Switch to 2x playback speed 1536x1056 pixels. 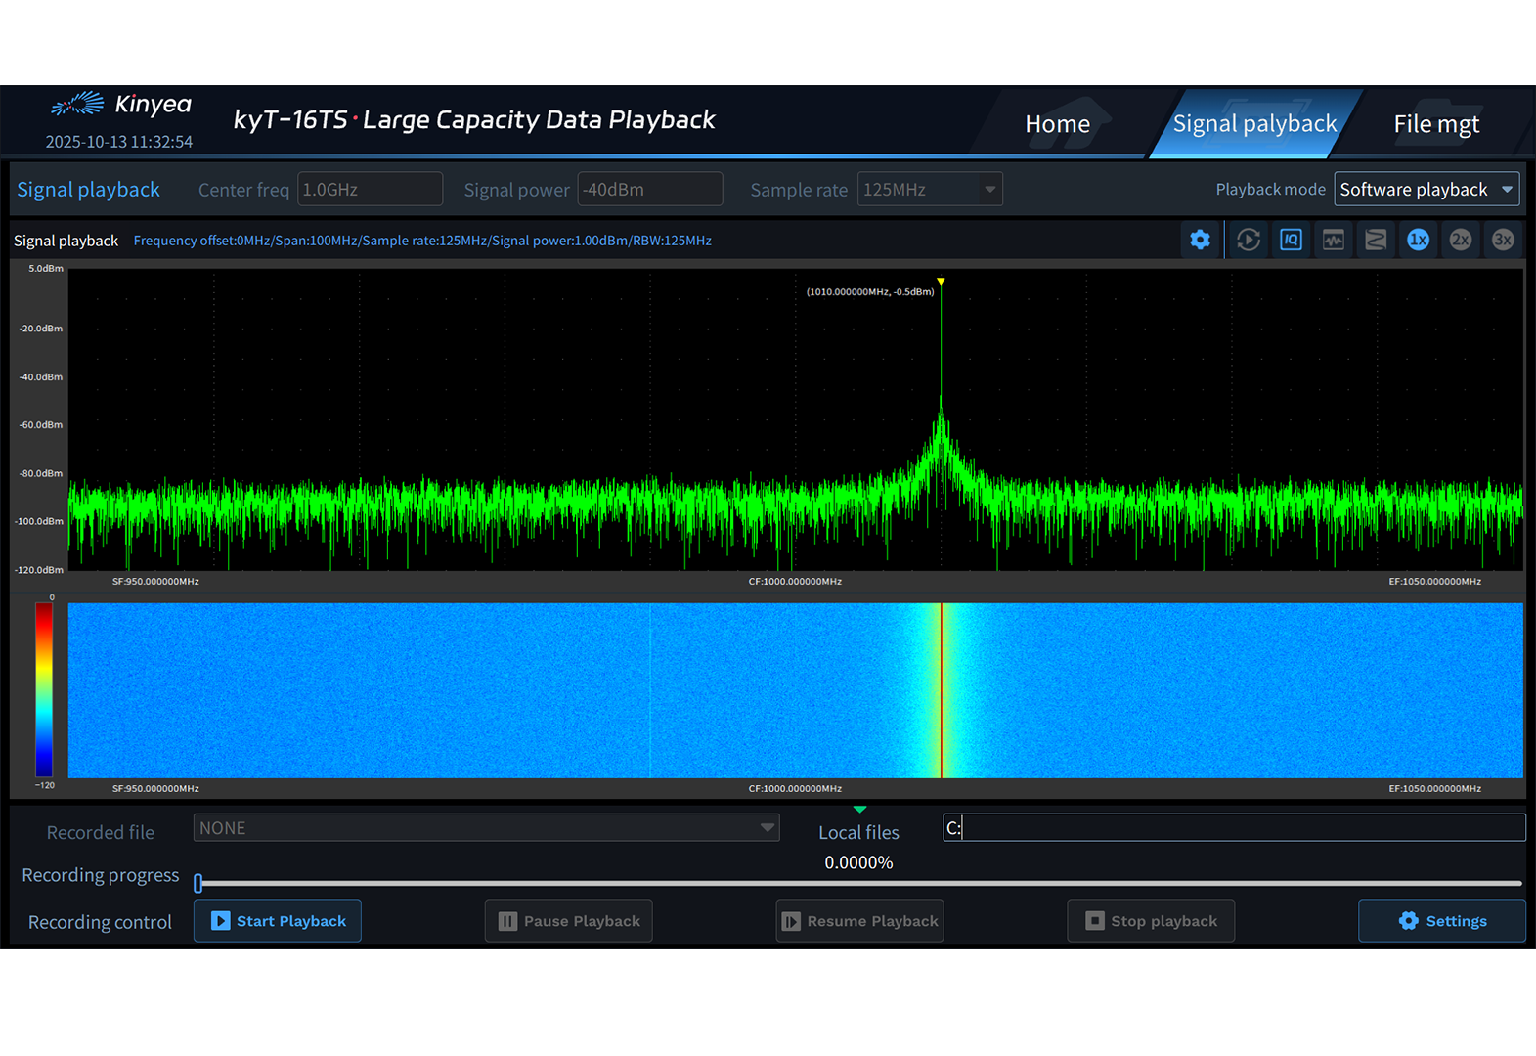(x=1460, y=240)
